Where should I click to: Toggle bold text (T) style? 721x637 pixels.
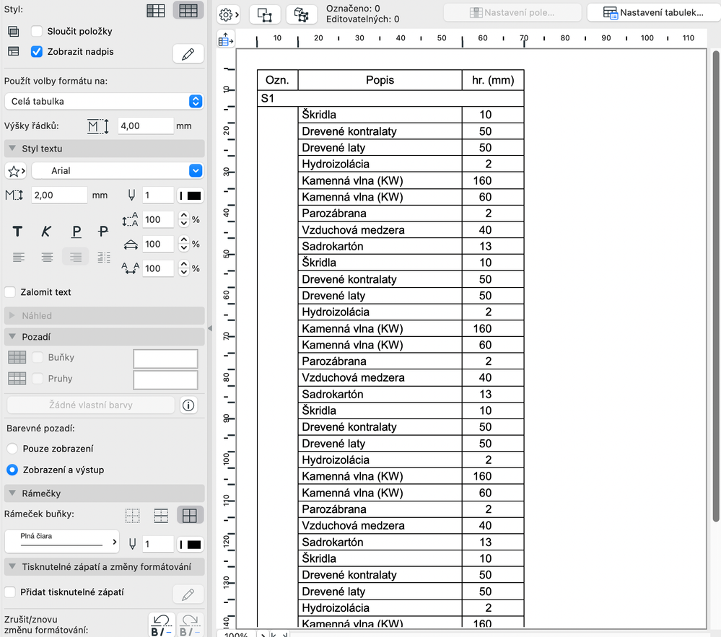tap(17, 231)
